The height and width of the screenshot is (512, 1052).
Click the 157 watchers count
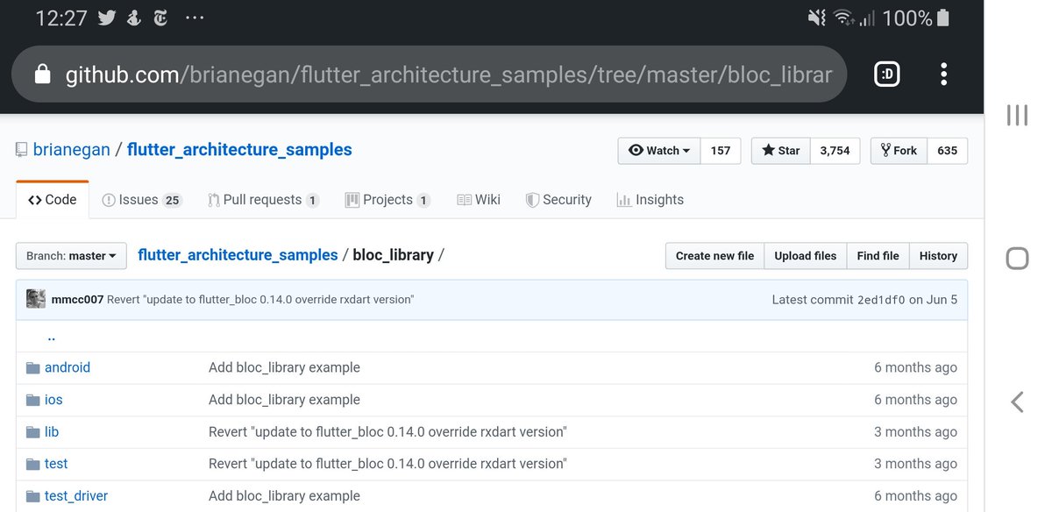click(x=721, y=151)
